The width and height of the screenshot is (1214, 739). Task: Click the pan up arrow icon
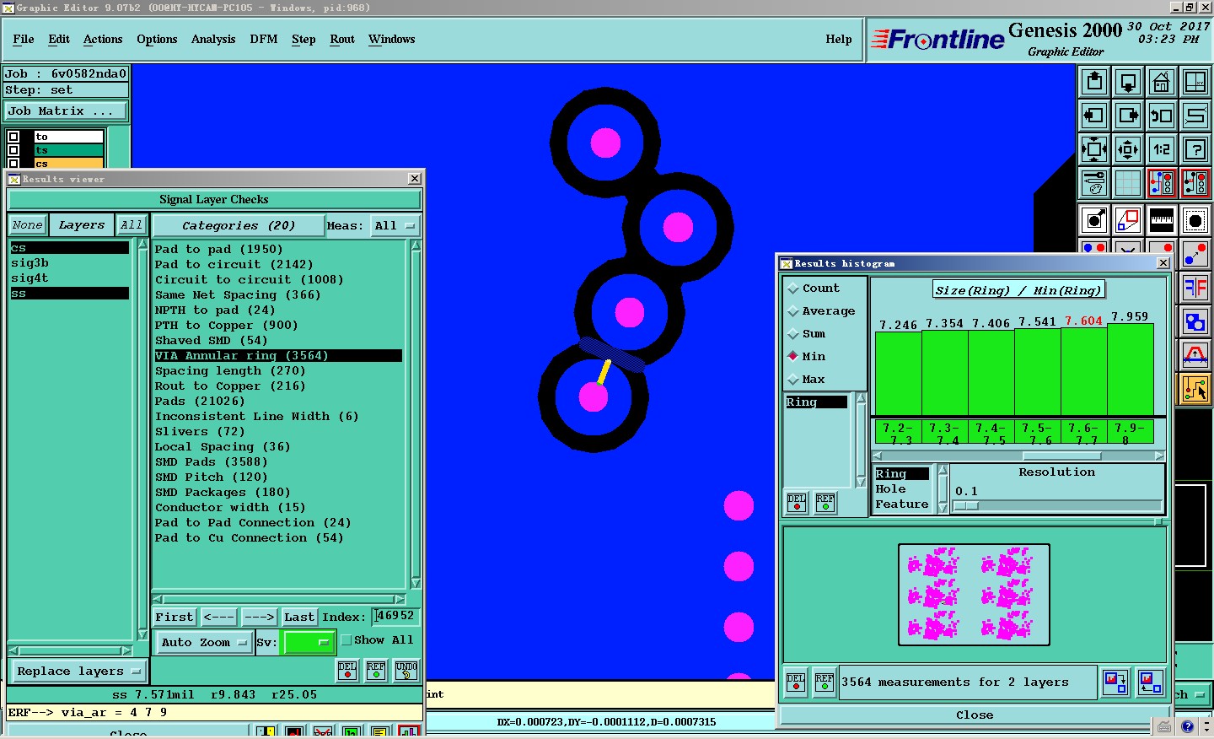[x=1094, y=82]
